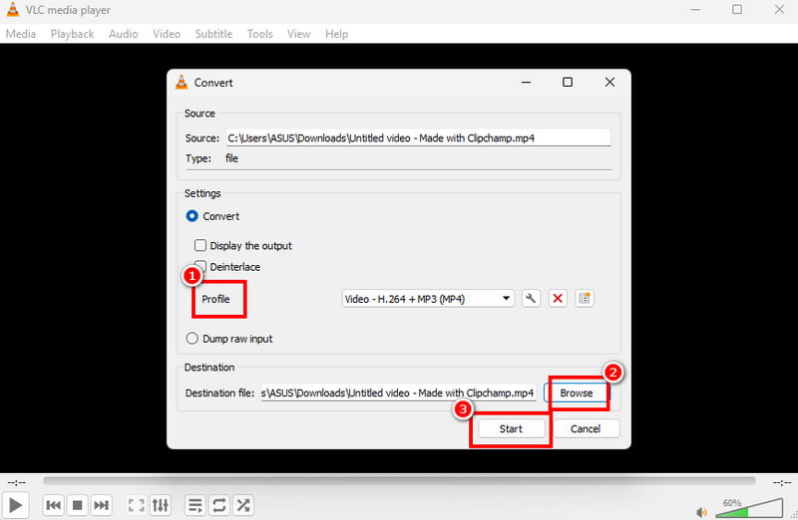Show the playlist using the playlist icon
Viewport: 798px width, 520px height.
(196, 505)
